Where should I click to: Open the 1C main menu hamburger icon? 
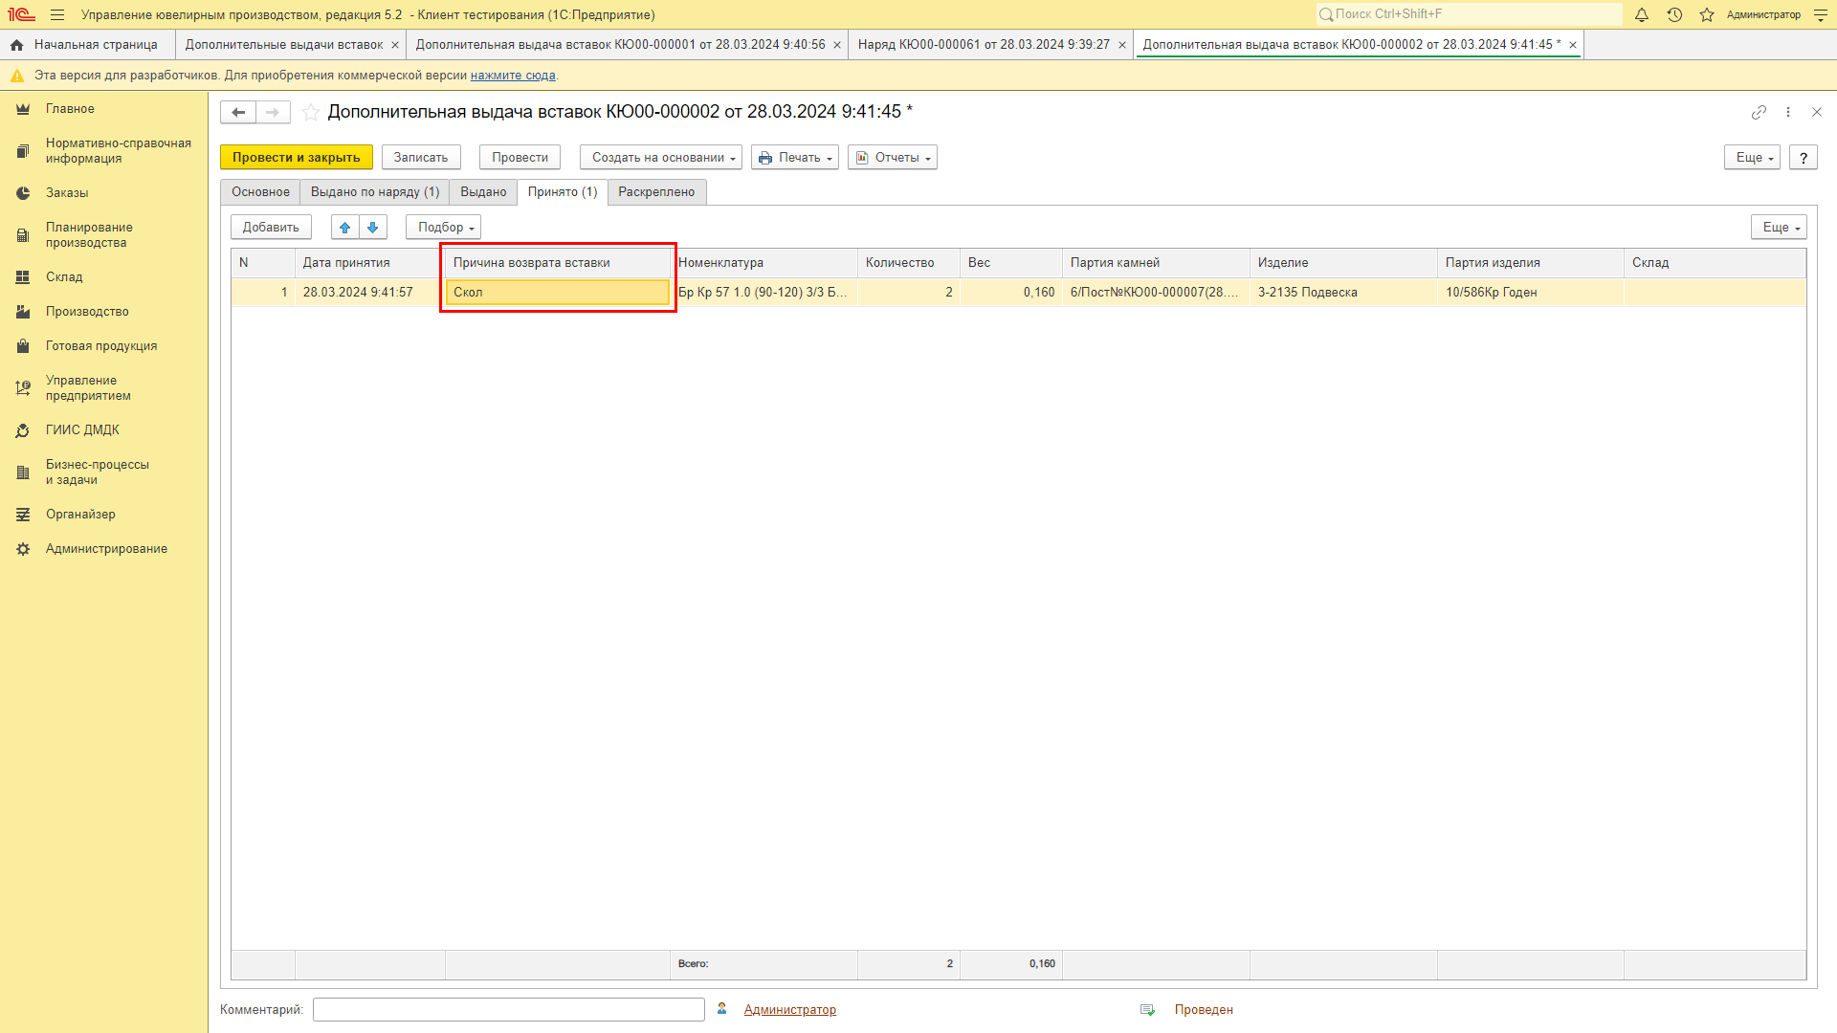click(57, 14)
